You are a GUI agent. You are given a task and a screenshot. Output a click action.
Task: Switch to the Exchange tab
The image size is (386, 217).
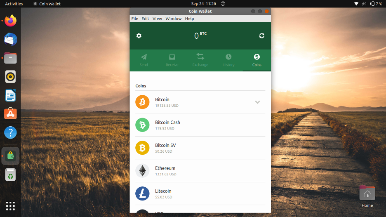coord(200,60)
